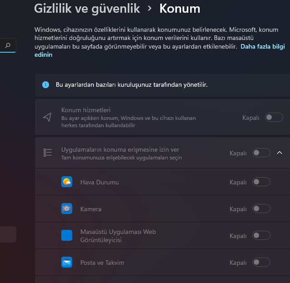
Task: Click 'Bu ayar açıkken konum' description text
Action: click(128, 122)
